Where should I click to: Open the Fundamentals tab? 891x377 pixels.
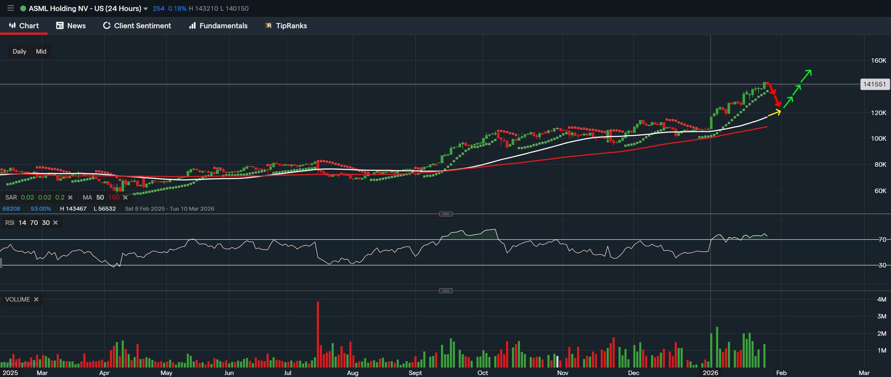(x=223, y=26)
